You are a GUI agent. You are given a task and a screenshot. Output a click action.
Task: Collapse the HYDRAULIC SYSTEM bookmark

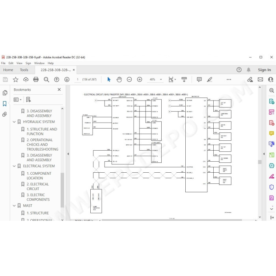coord(14,122)
